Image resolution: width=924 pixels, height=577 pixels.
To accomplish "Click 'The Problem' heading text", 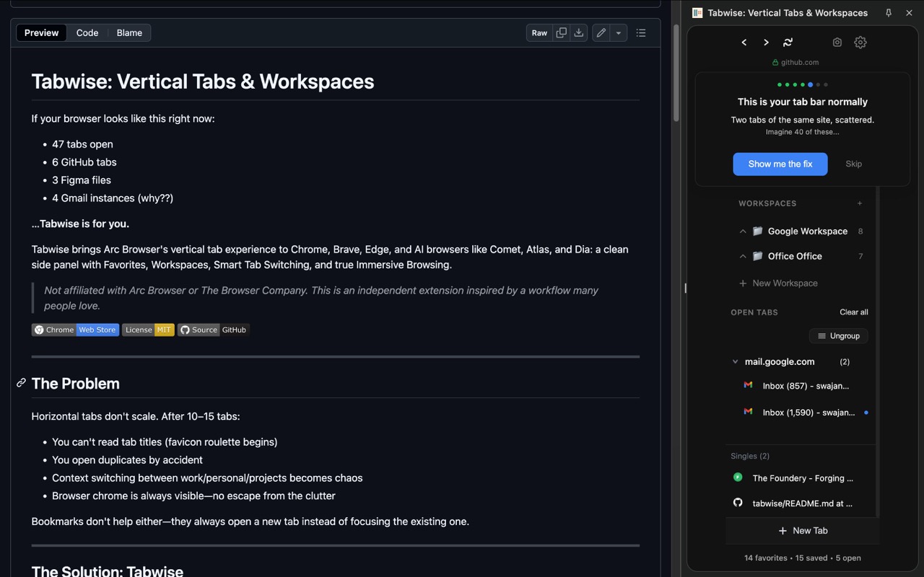I will [x=76, y=384].
